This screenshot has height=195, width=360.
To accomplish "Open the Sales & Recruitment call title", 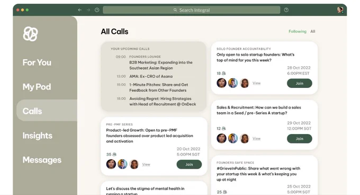I will (x=259, y=110).
